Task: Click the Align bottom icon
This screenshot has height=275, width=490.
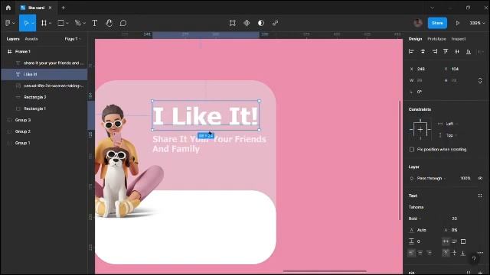Action: [469, 51]
